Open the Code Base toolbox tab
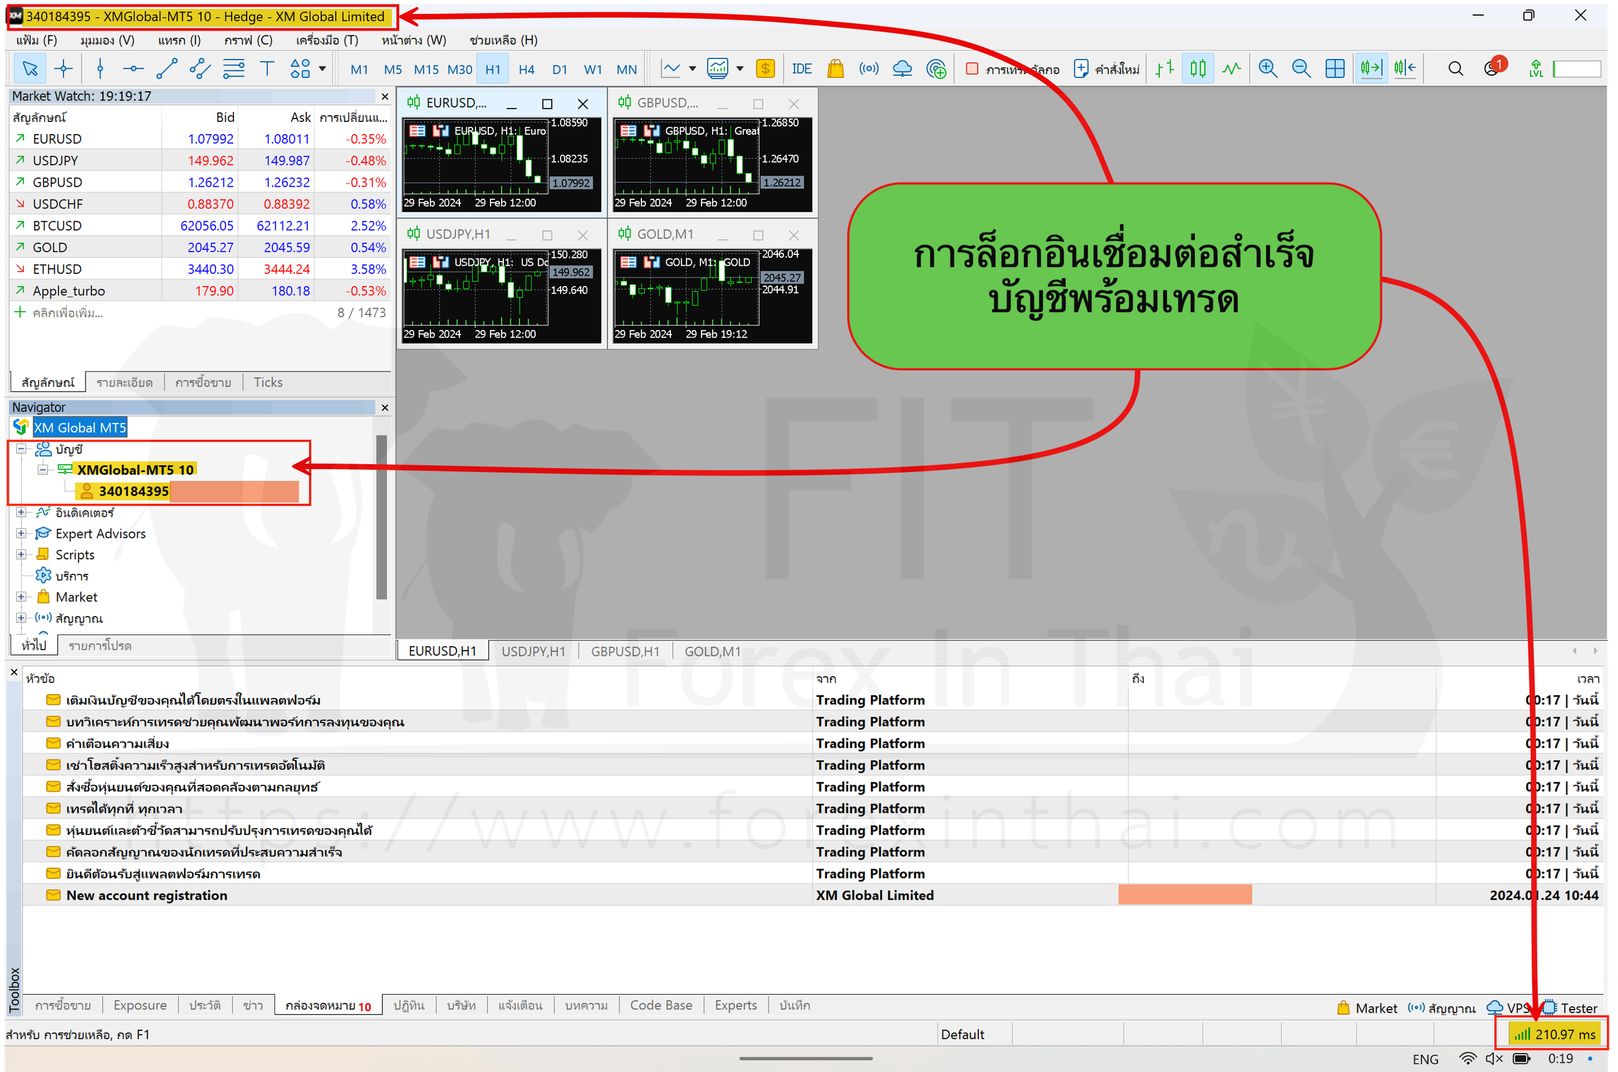Viewport: 1618px width, 1072px height. (x=661, y=1005)
